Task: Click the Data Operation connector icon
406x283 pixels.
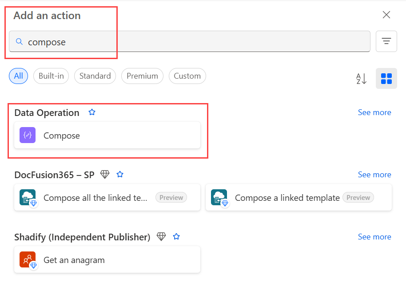Action: [x=27, y=135]
